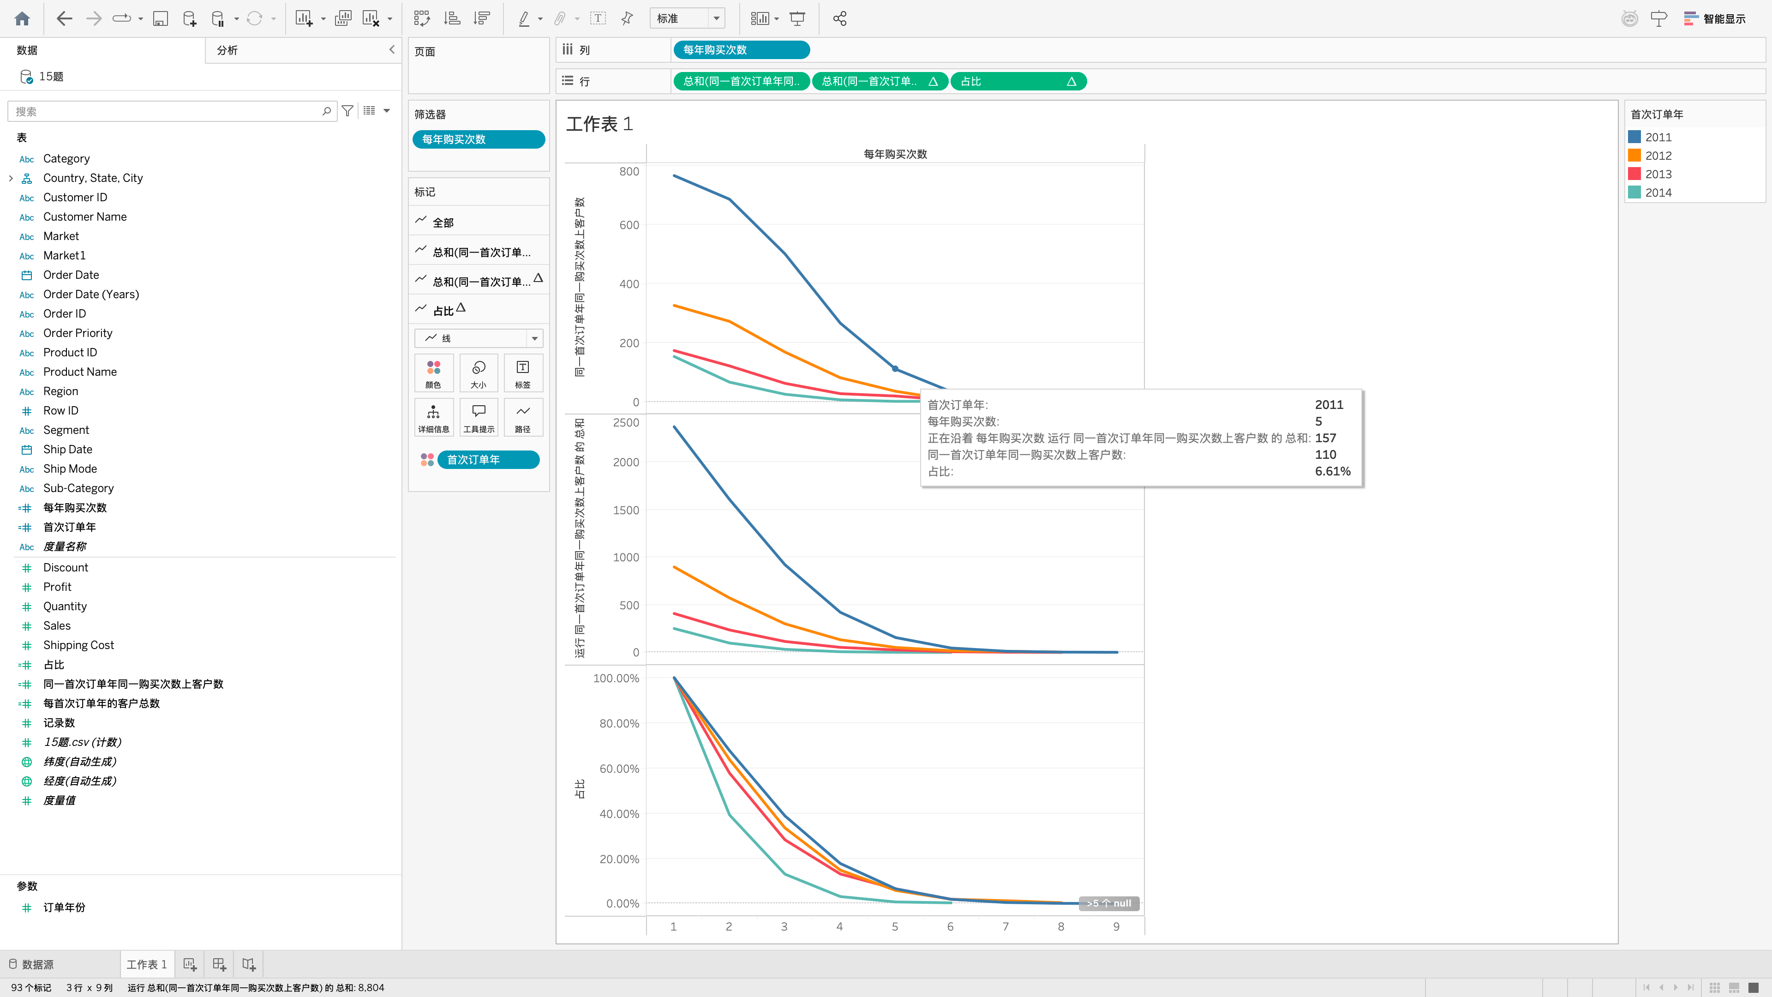Click the fix axes pin icon
Viewport: 1772px width, 997px height.
628,18
